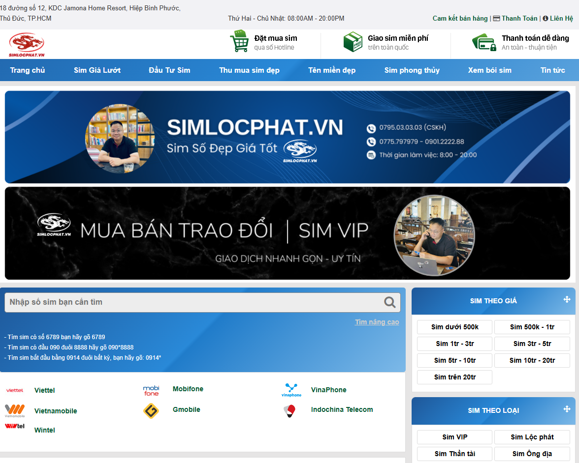Expand the SIM THEO GIÁ panel cross icon

click(x=567, y=299)
